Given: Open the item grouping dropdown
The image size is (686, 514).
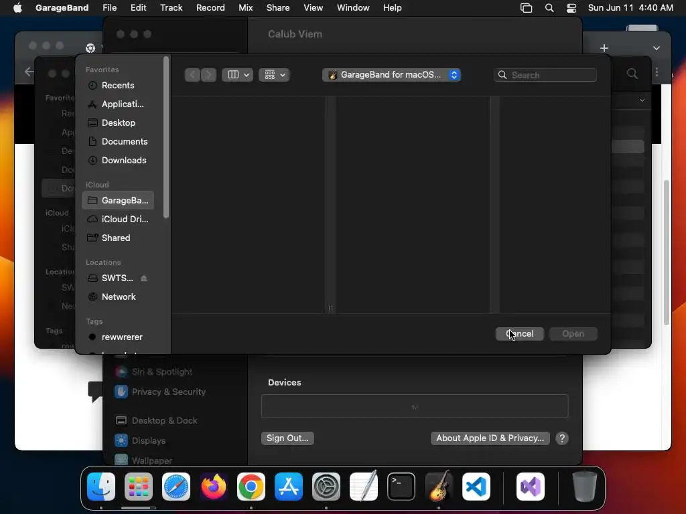Looking at the screenshot, I should [x=274, y=75].
